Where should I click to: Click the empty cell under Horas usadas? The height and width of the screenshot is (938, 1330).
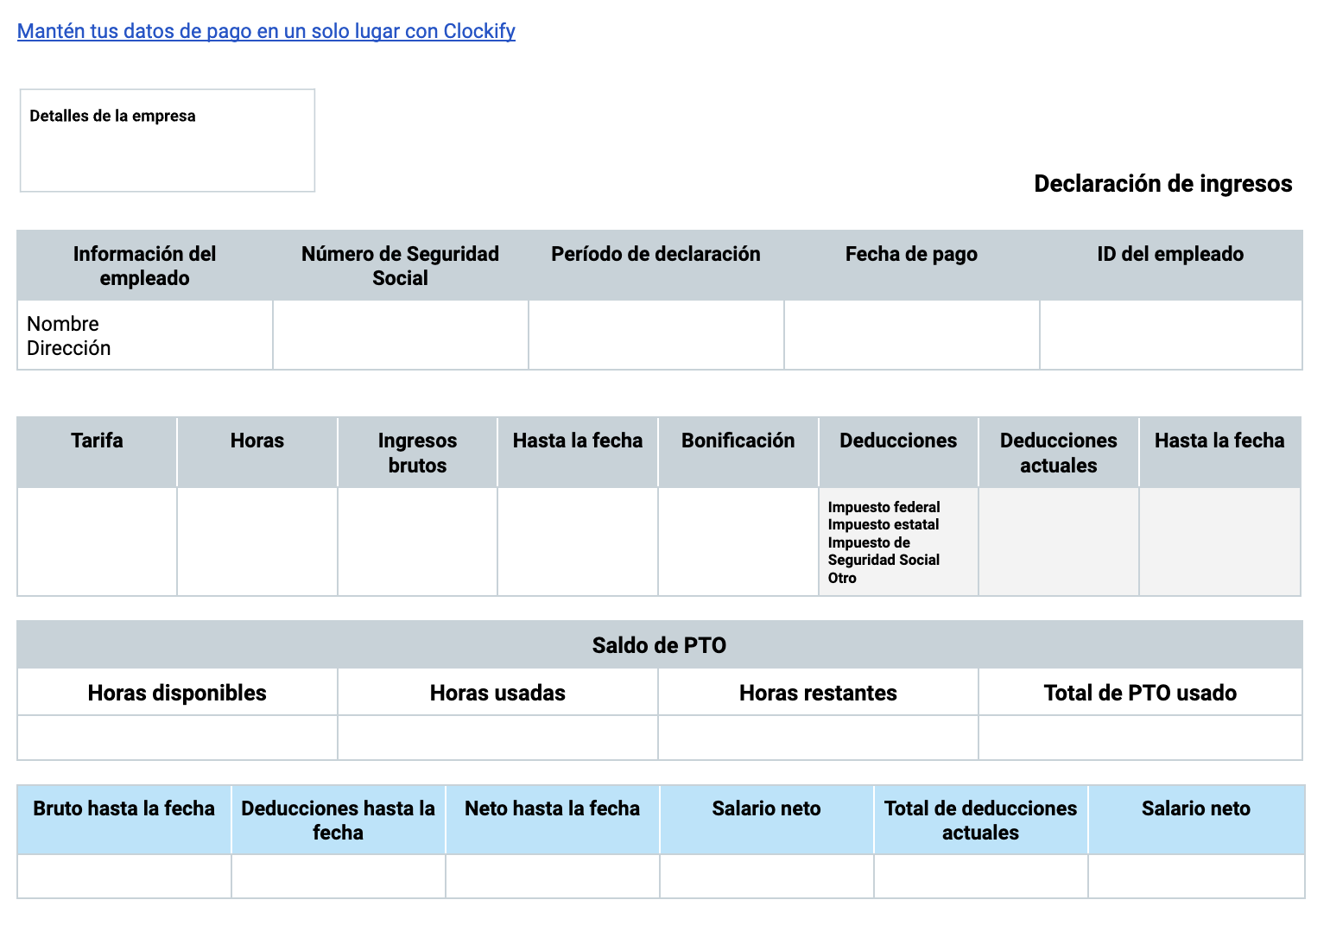[x=497, y=738]
